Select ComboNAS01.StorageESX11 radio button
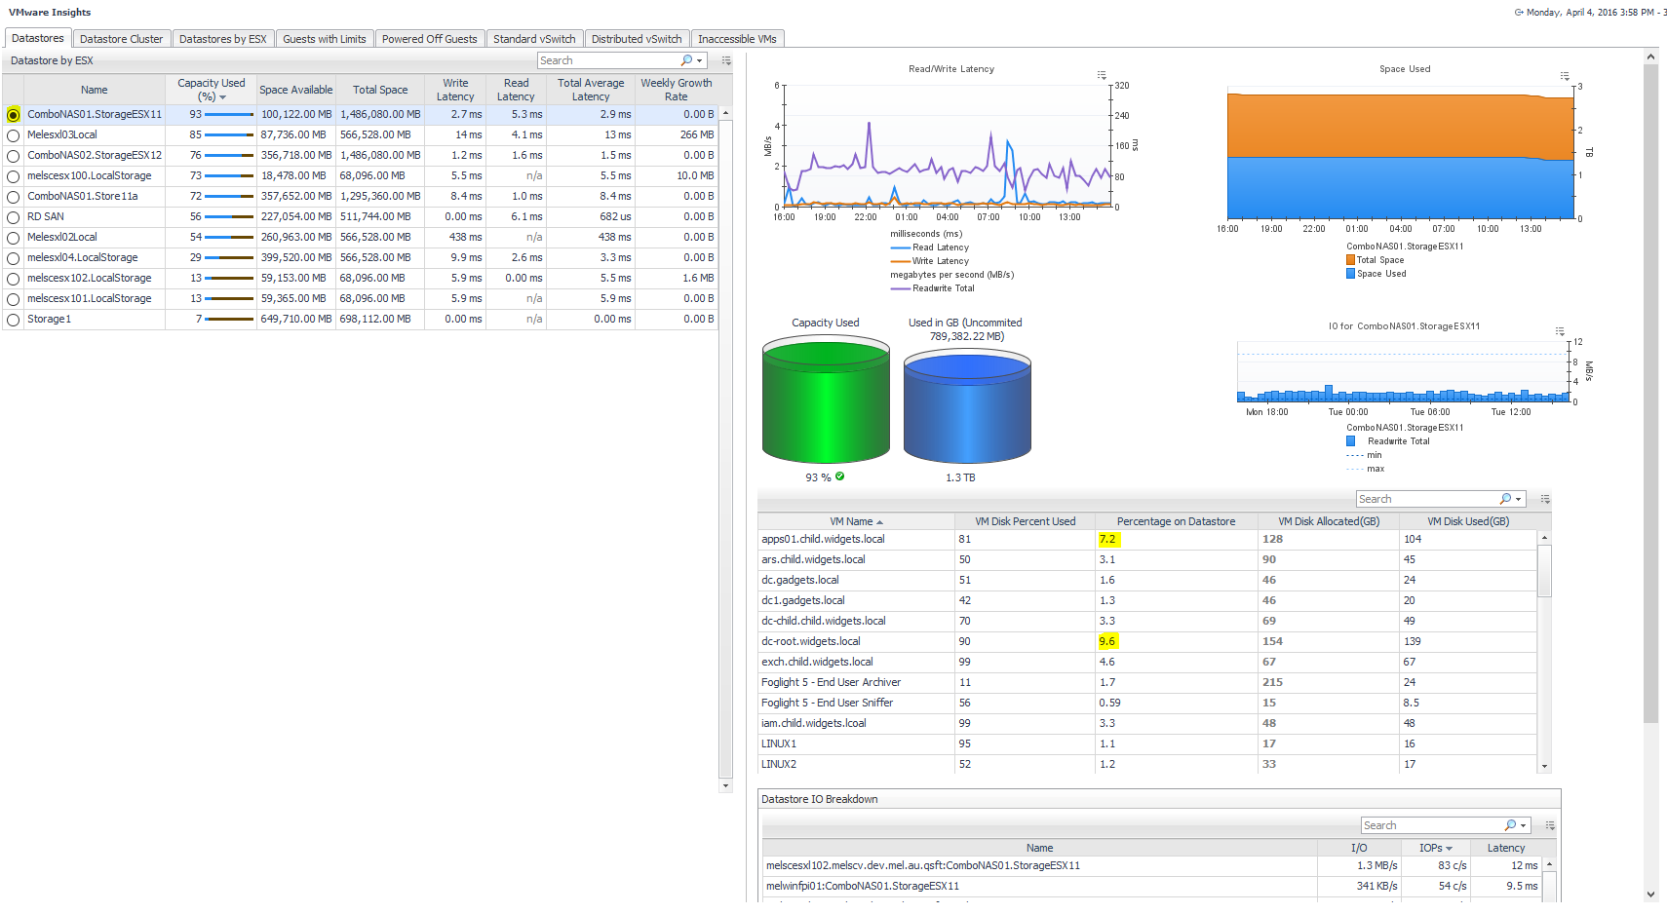This screenshot has height=914, width=1667. (13, 115)
